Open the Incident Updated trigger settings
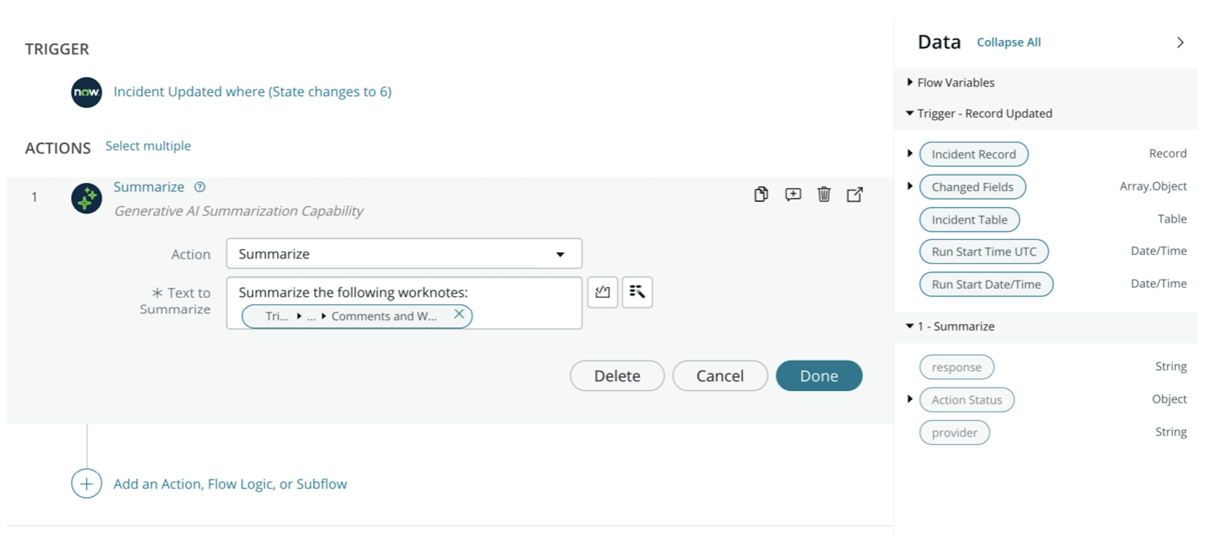Image resolution: width=1221 pixels, height=536 pixels. [x=253, y=92]
